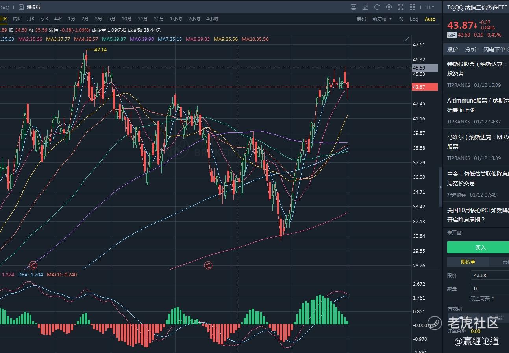Toggle Log scale axis
Viewport: 509px width, 353px height.
tap(414, 19)
